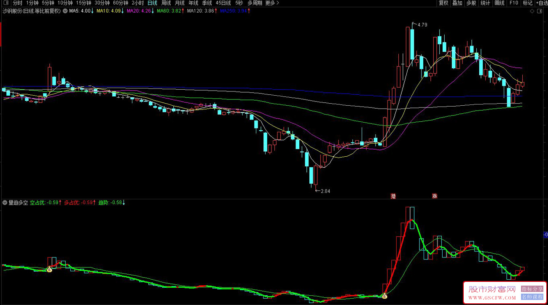Select the 45日线 period

[x=223, y=3]
